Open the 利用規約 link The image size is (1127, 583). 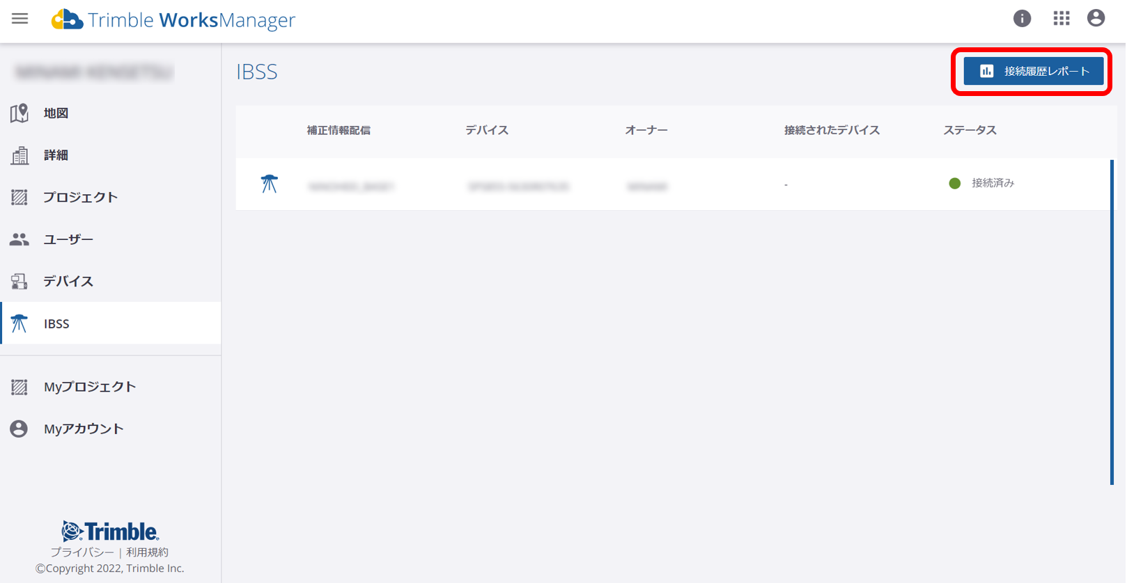point(147,552)
